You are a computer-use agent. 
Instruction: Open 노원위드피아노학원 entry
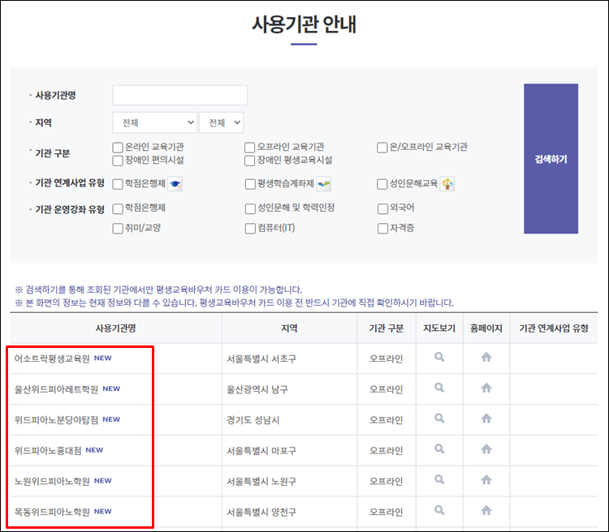pos(52,481)
